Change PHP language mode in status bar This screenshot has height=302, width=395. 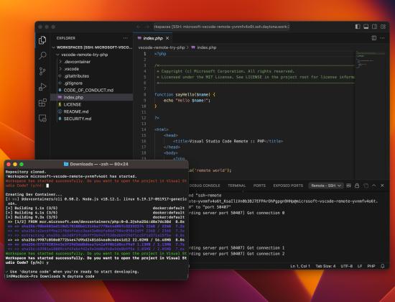[x=371, y=266]
